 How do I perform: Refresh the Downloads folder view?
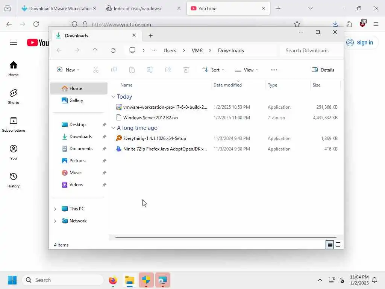tap(113, 50)
